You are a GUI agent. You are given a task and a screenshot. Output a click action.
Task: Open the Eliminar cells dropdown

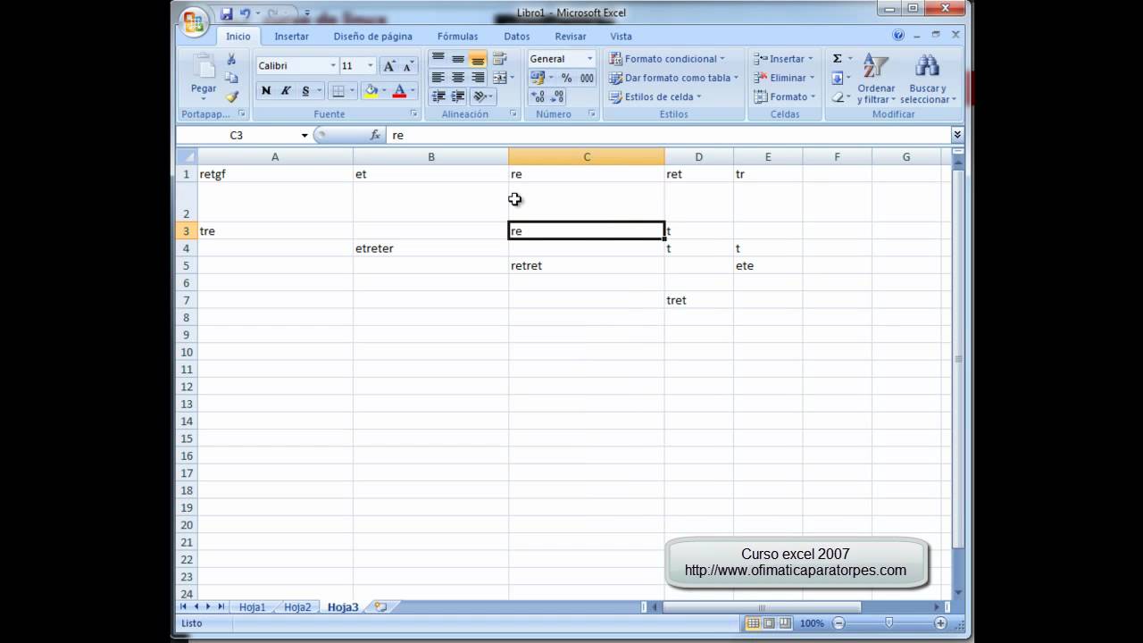(784, 78)
